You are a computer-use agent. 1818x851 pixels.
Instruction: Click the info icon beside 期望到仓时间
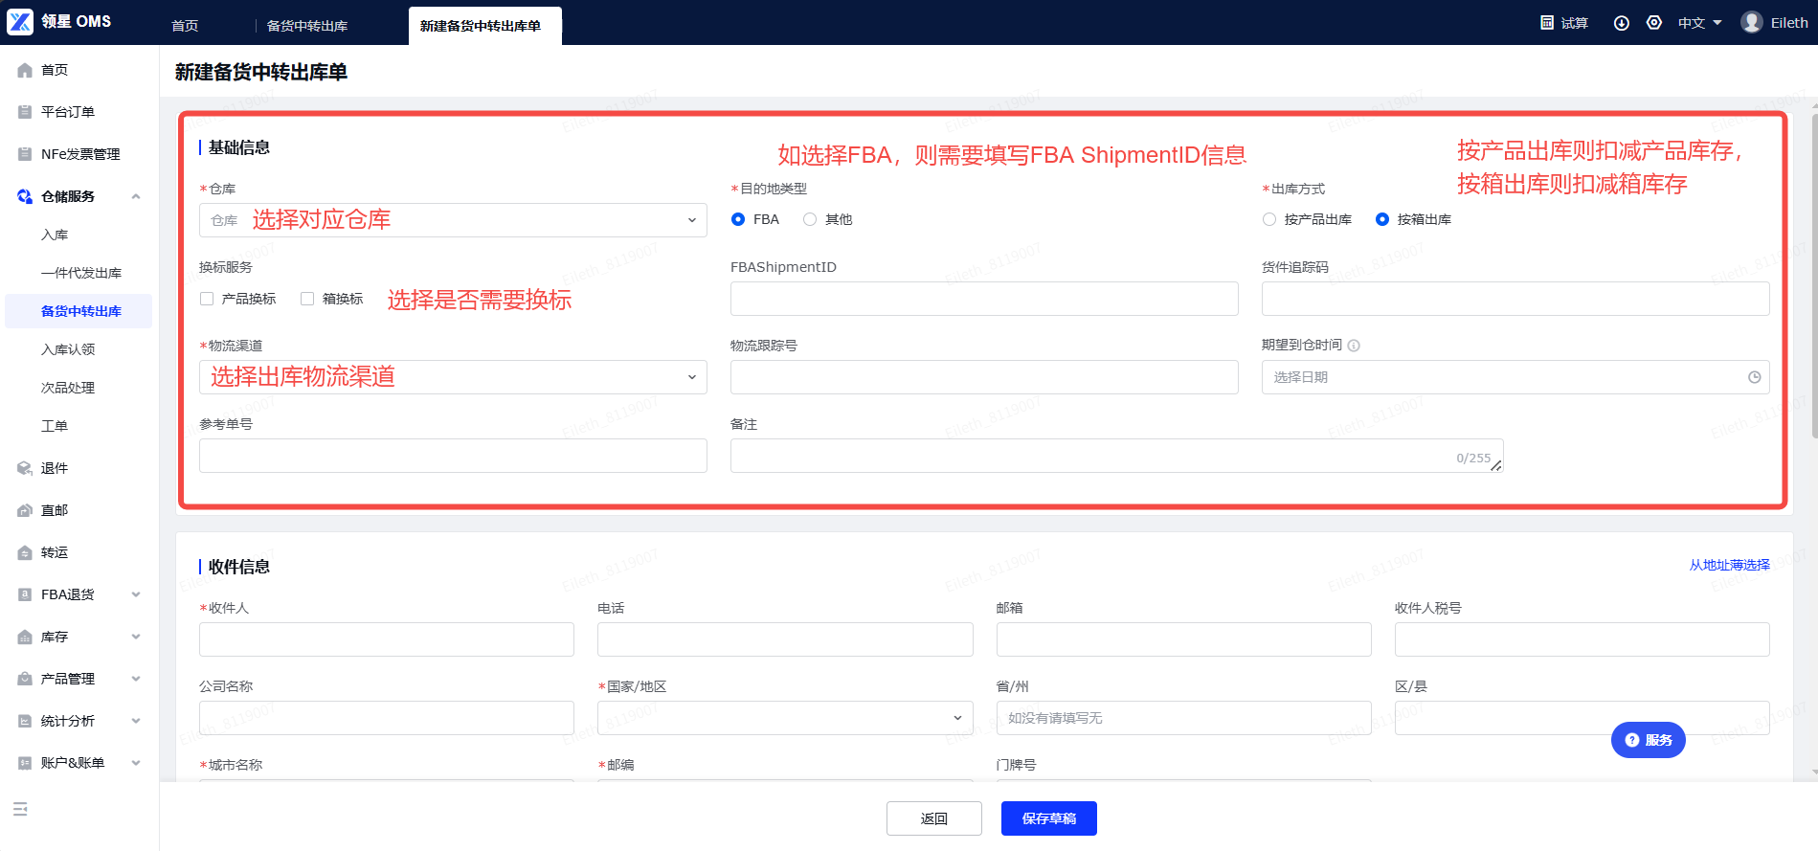pyautogui.click(x=1354, y=346)
